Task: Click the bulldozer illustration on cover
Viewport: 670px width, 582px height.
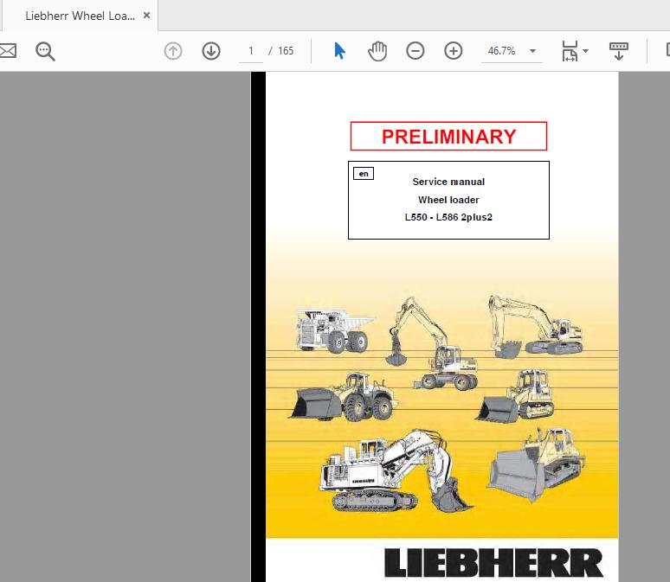Action: [x=536, y=464]
